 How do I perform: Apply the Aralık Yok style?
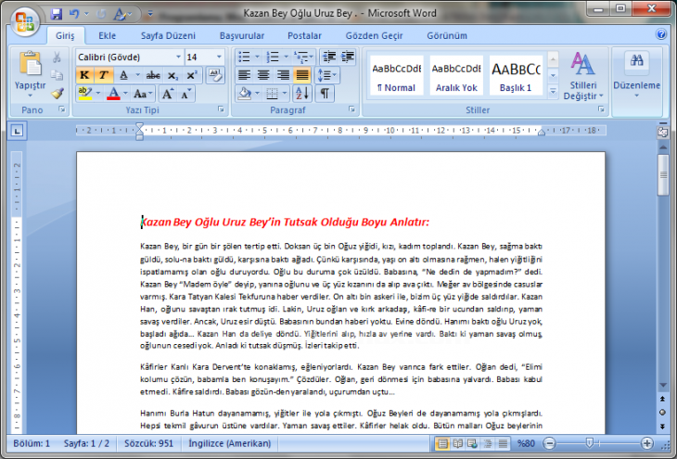[456, 75]
